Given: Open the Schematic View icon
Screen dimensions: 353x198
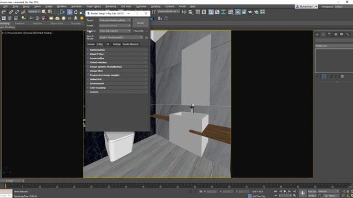Looking at the screenshot, I should [223, 12].
